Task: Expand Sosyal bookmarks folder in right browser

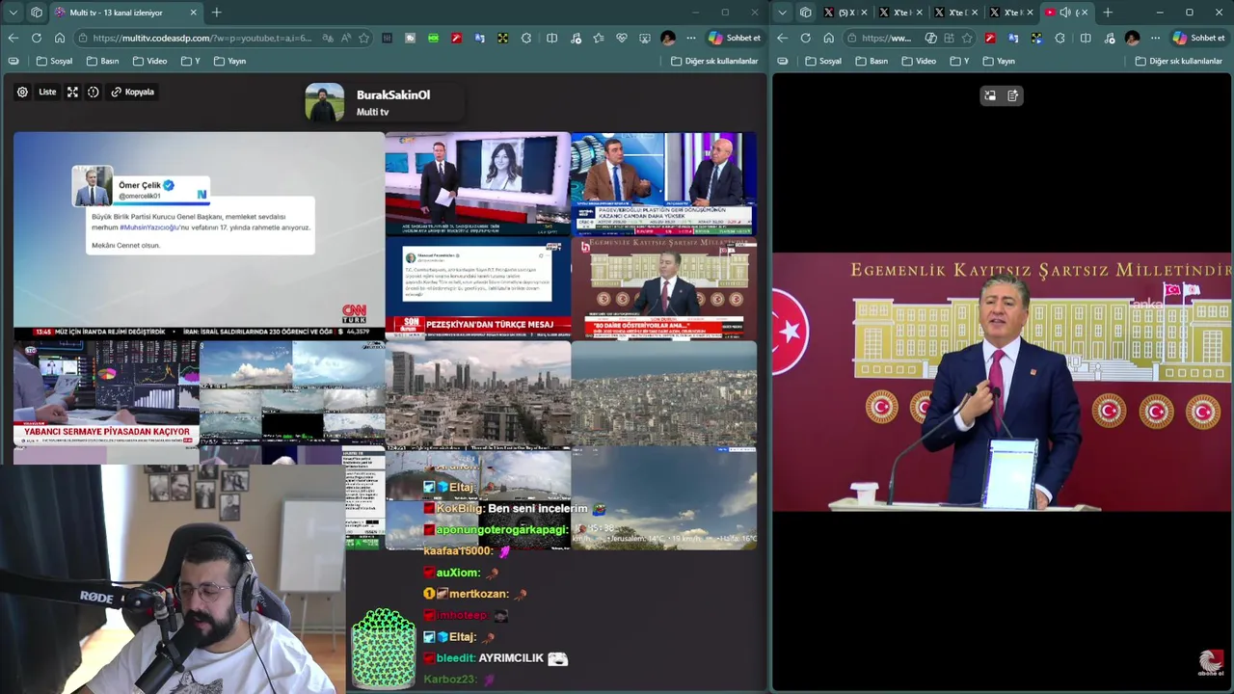Action: (823, 61)
